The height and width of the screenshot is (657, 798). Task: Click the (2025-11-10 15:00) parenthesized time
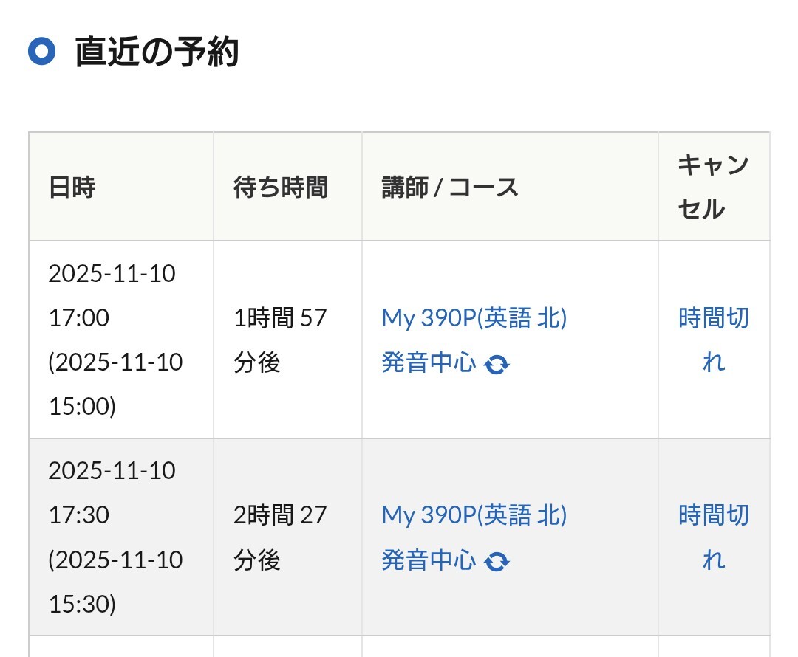pos(115,384)
